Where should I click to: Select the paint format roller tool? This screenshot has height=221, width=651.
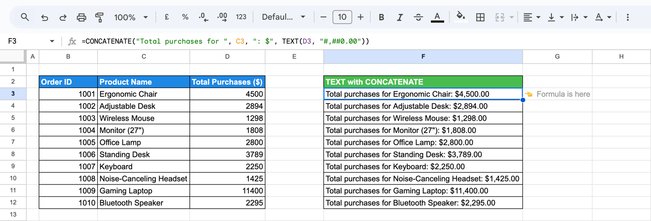pyautogui.click(x=100, y=17)
